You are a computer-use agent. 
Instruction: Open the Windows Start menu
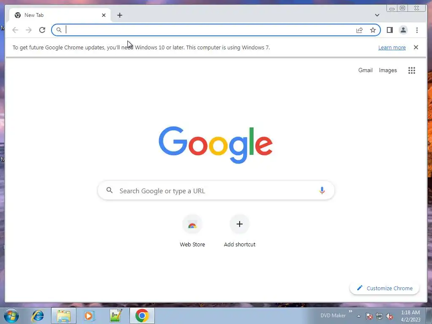click(x=11, y=316)
